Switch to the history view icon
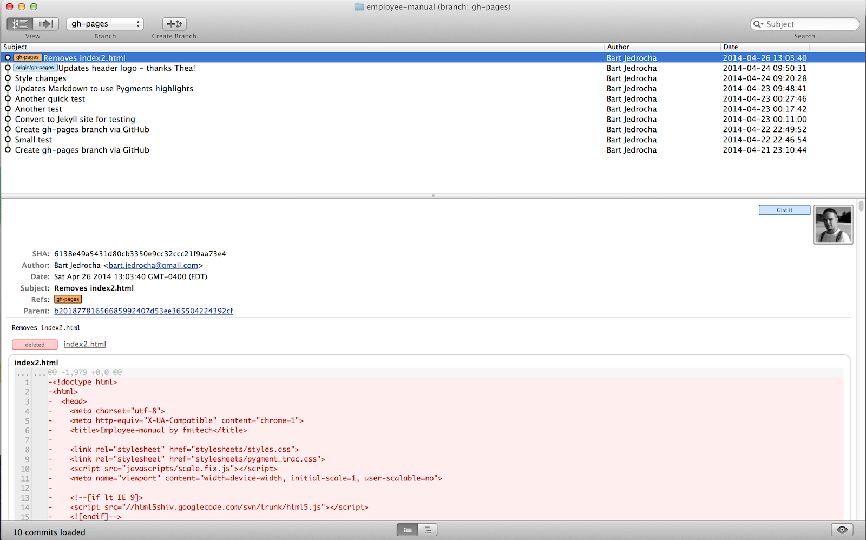 point(20,24)
